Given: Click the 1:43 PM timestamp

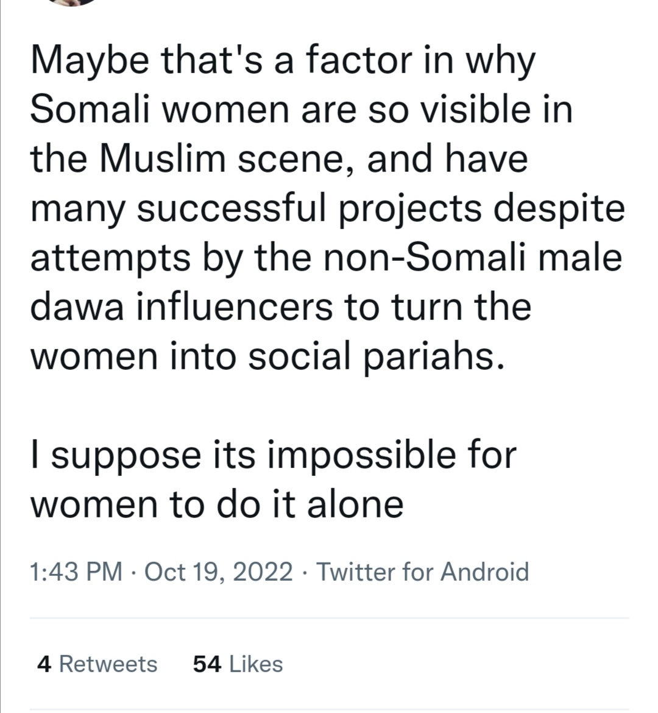Looking at the screenshot, I should coord(76,572).
